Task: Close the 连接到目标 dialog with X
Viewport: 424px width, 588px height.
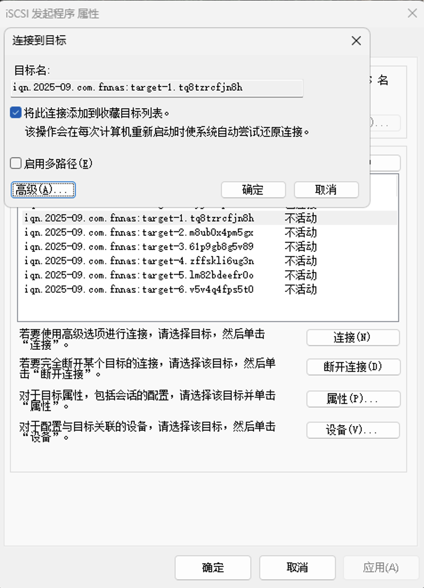Action: 356,41
